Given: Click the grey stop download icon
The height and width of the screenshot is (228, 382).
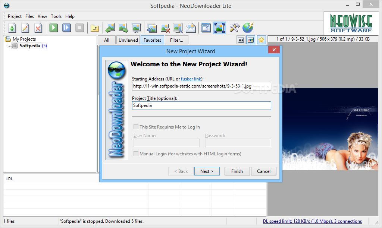Looking at the screenshot, I should click(x=79, y=28).
